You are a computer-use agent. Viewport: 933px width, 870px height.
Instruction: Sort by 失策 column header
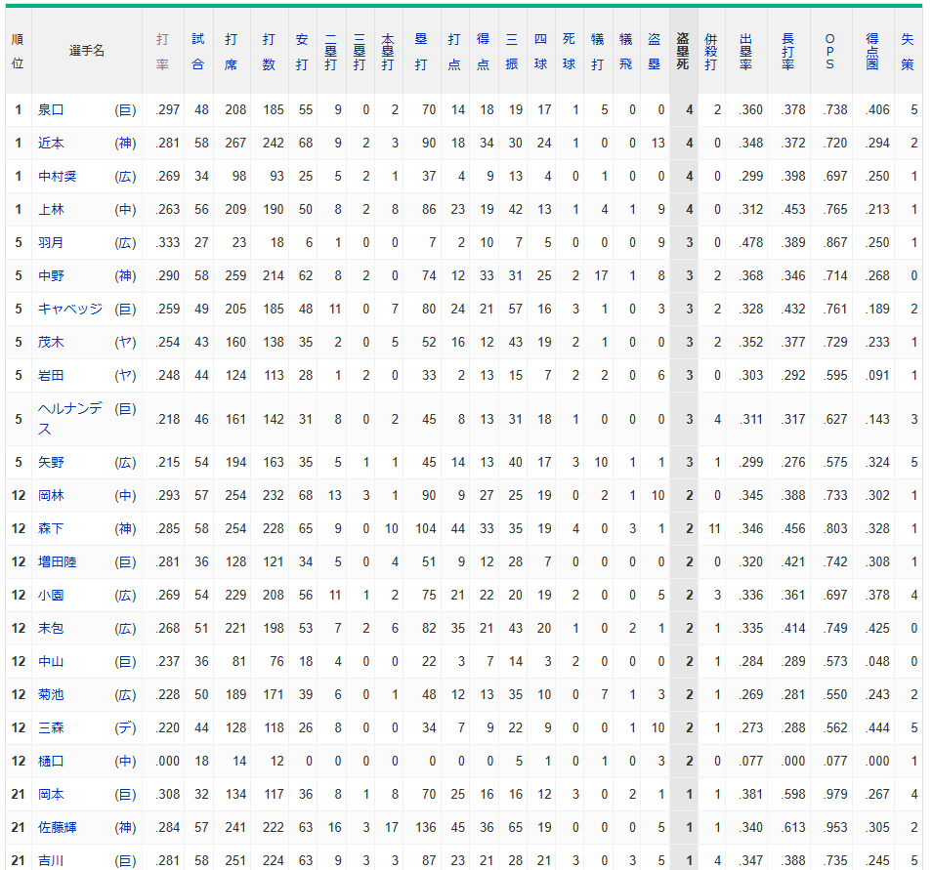click(908, 52)
